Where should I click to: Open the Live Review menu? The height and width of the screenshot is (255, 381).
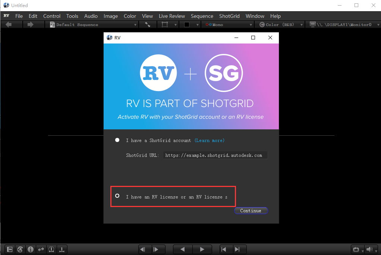point(171,16)
